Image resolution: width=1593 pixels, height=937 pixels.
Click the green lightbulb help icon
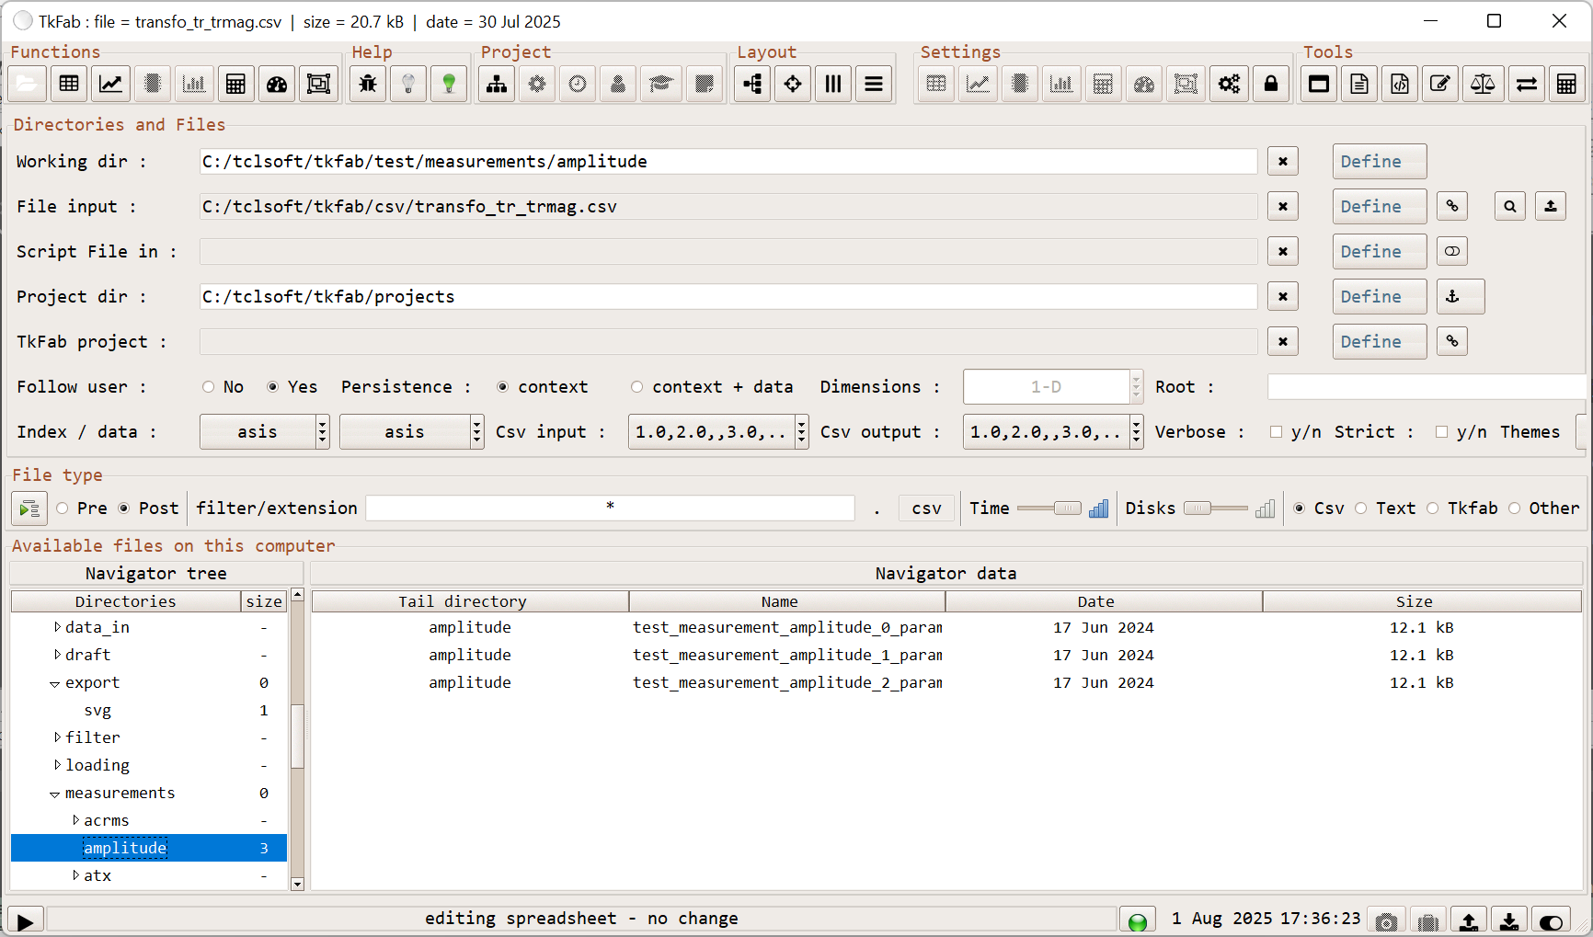(449, 85)
